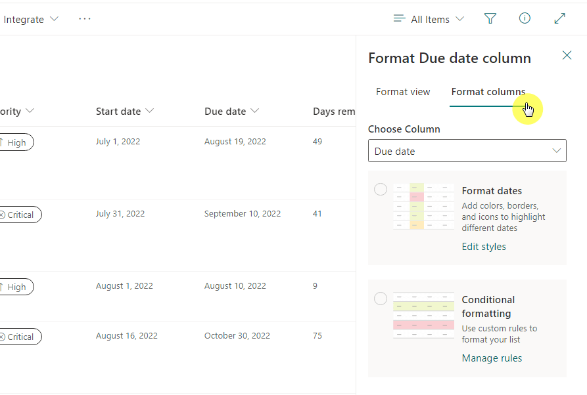The height and width of the screenshot is (395, 587).
Task: Select the Format columns tab
Action: point(488,92)
